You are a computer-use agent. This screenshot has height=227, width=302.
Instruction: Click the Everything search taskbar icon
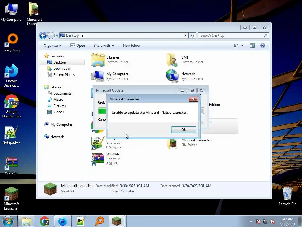click(99, 221)
